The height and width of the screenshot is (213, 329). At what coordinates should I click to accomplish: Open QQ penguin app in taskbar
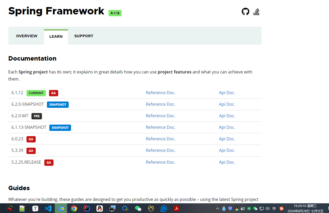(99, 209)
